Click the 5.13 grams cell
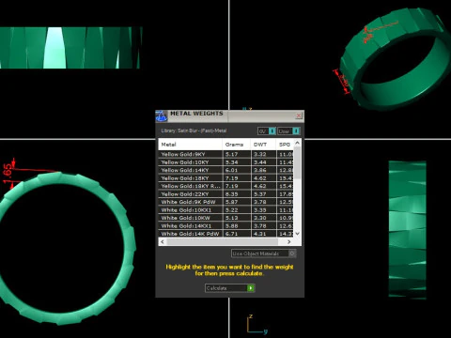451x338 pixels. (237, 218)
